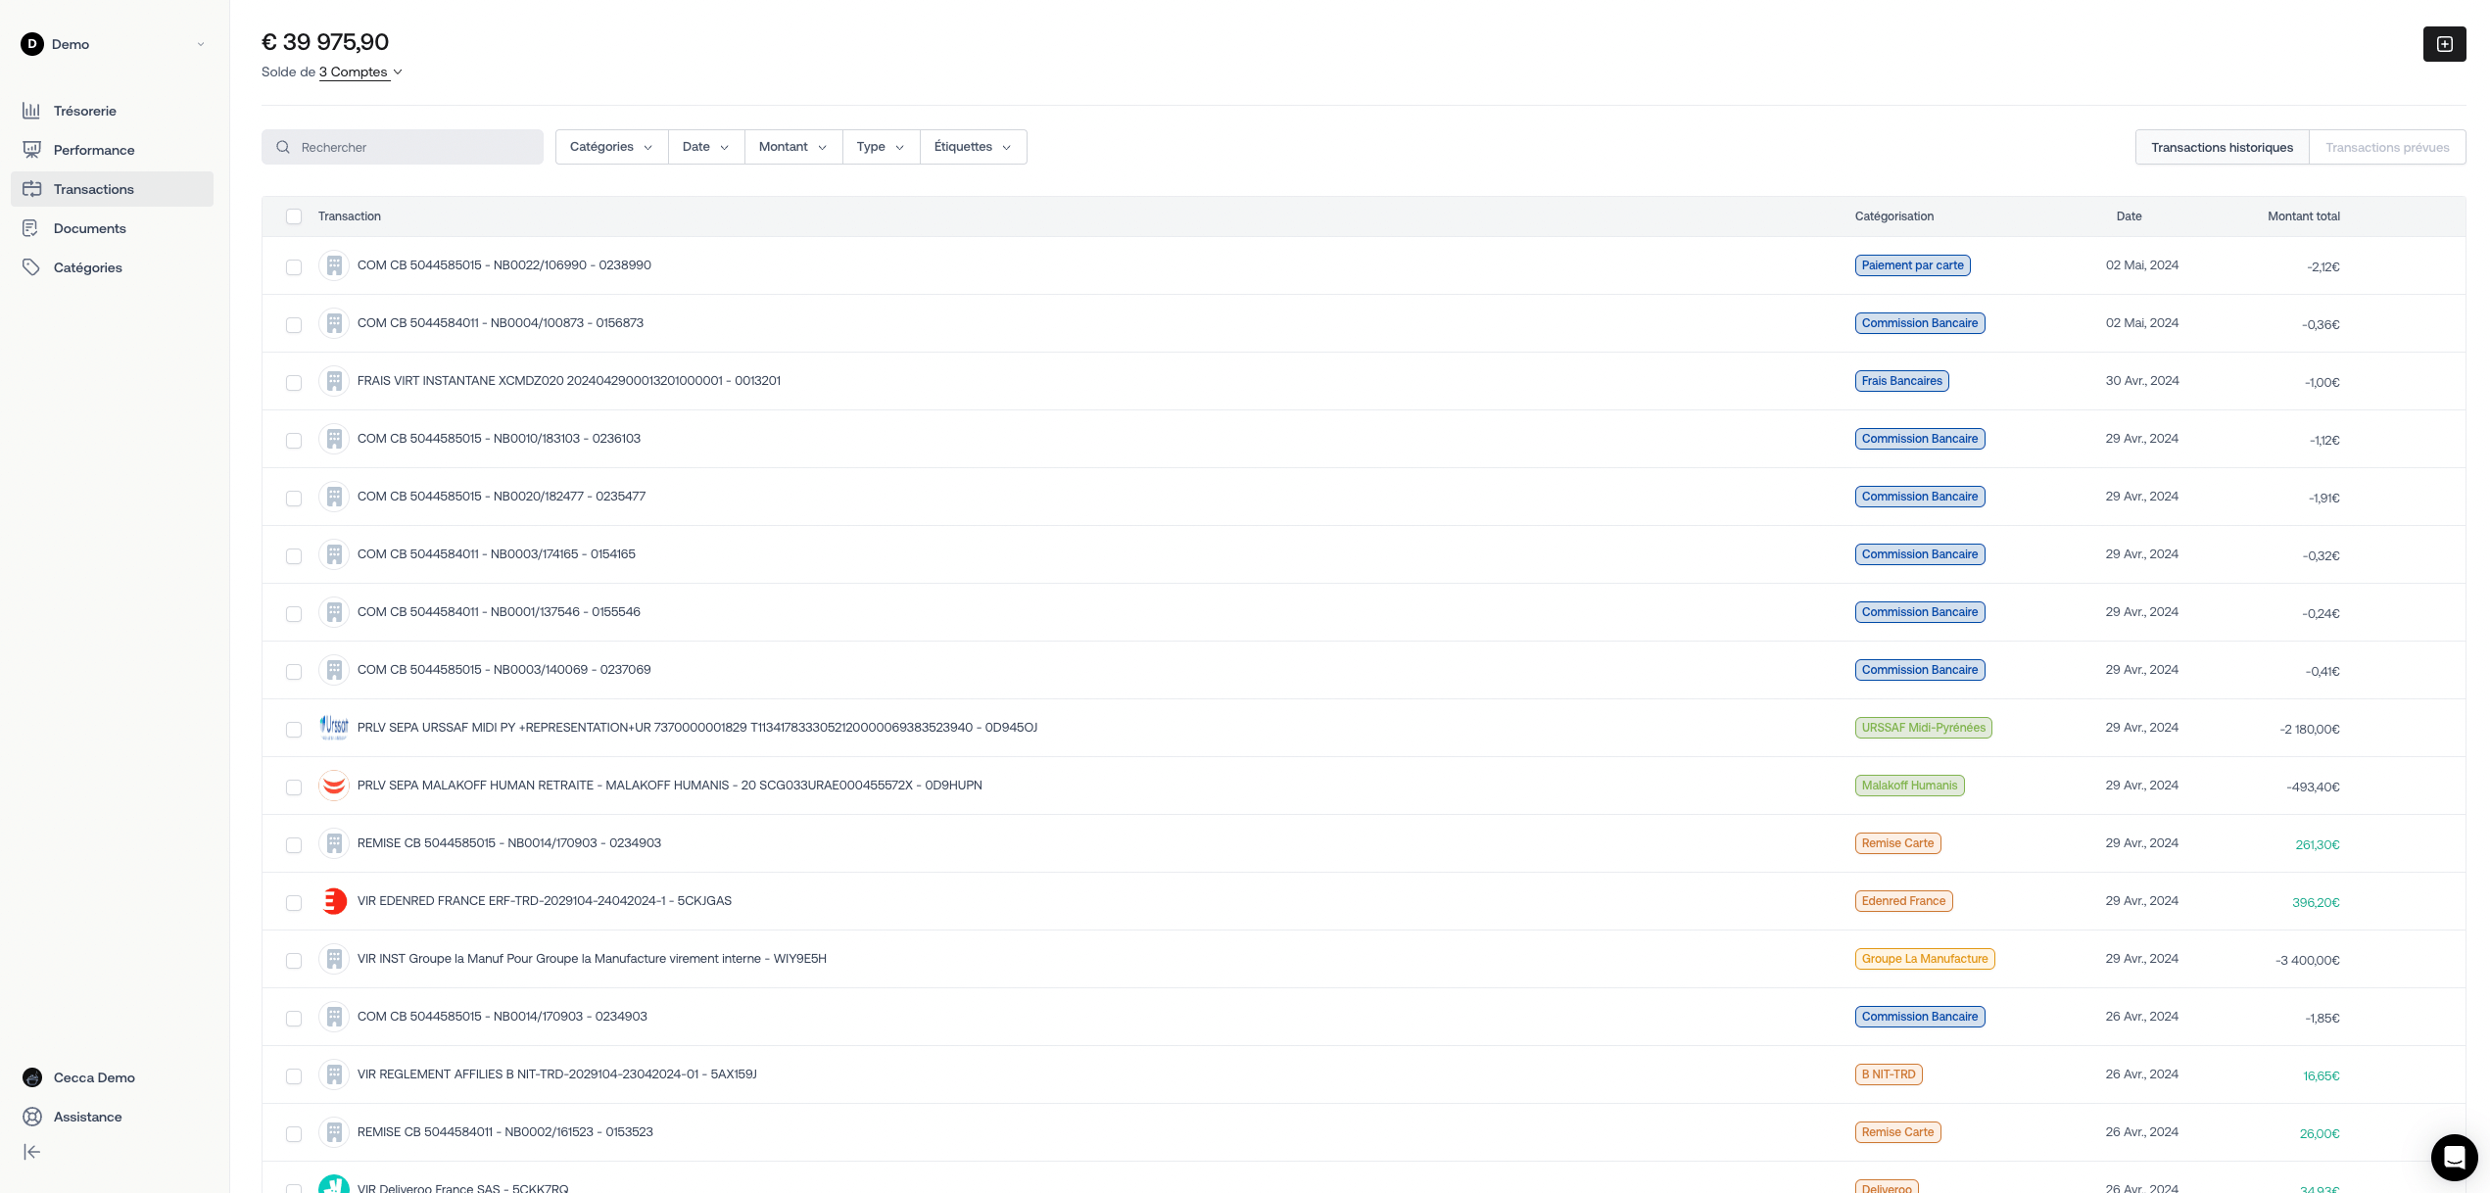Select the Transactions prévues tab
The width and height of the screenshot is (2490, 1193).
tap(2388, 146)
